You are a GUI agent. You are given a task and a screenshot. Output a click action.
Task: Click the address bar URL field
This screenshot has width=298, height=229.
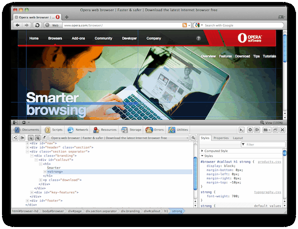coord(122,25)
